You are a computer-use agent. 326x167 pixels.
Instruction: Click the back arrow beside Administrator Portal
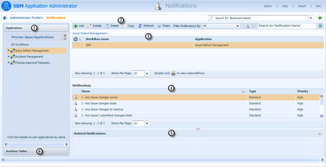(5, 18)
